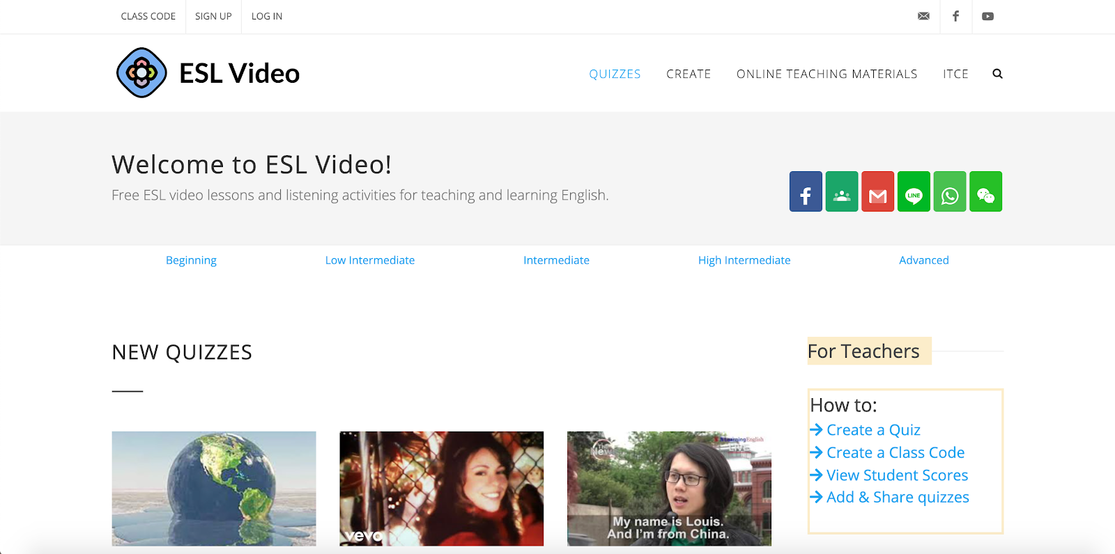Click the NEW QUIZZES heading

point(182,352)
